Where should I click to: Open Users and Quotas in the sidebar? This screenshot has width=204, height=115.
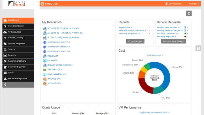(18, 67)
